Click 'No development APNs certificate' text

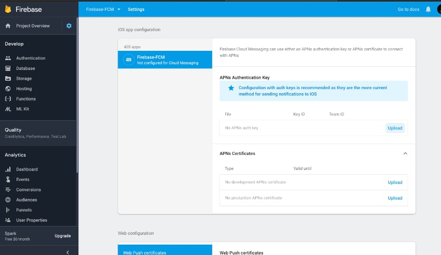(255, 182)
